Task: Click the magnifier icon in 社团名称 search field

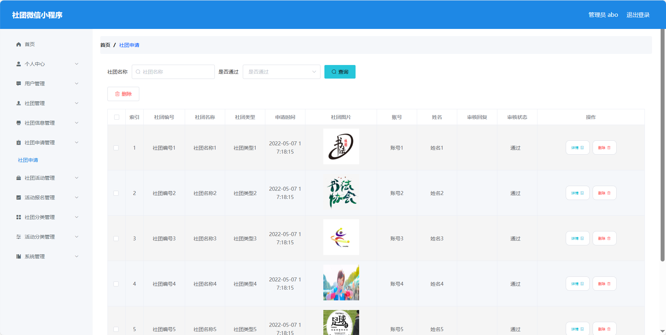Action: coord(138,72)
